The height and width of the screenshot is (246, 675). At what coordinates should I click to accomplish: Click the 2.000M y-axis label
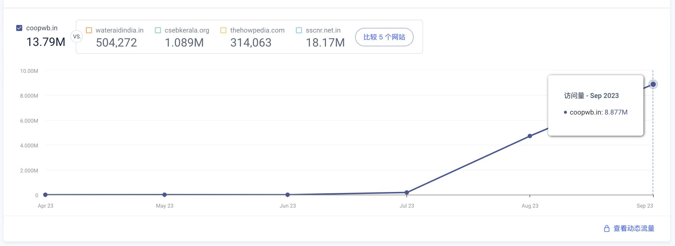coord(29,171)
